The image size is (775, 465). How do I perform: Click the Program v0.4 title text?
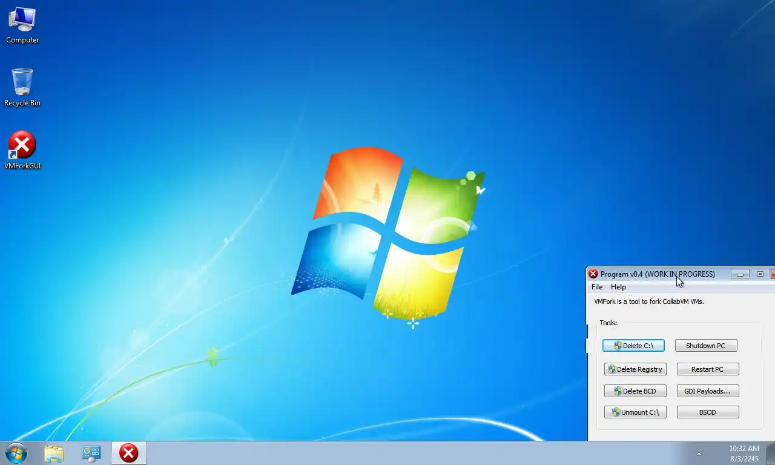pos(658,274)
